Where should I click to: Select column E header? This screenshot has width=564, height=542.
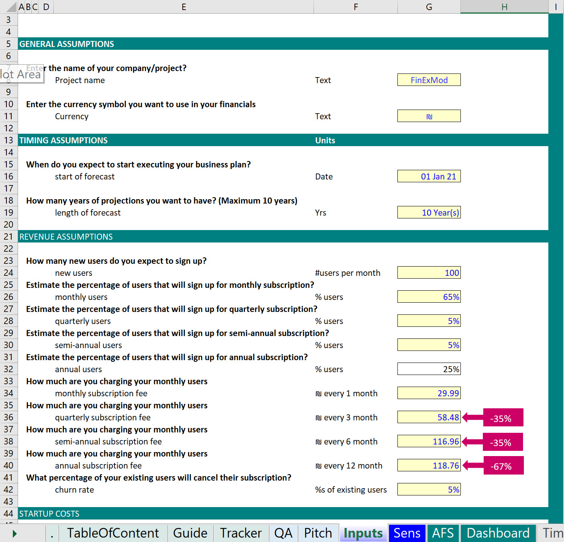184,7
